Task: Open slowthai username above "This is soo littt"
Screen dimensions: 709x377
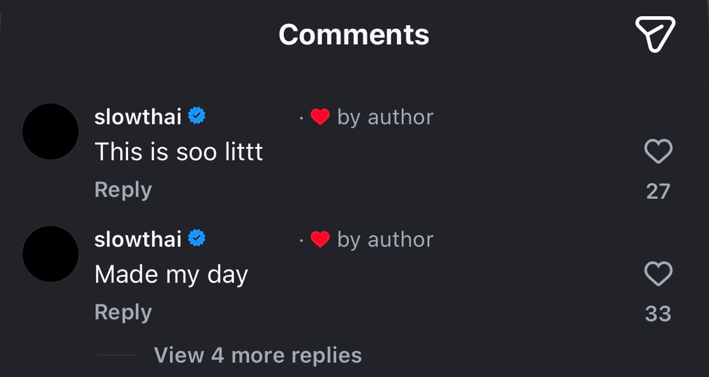Action: point(138,116)
